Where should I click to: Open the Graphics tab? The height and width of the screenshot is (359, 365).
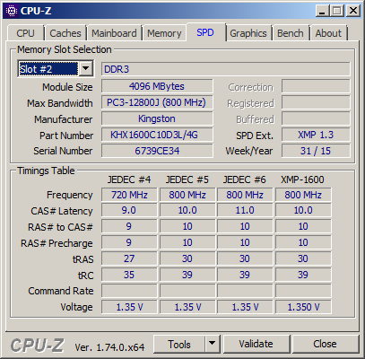tap(248, 33)
